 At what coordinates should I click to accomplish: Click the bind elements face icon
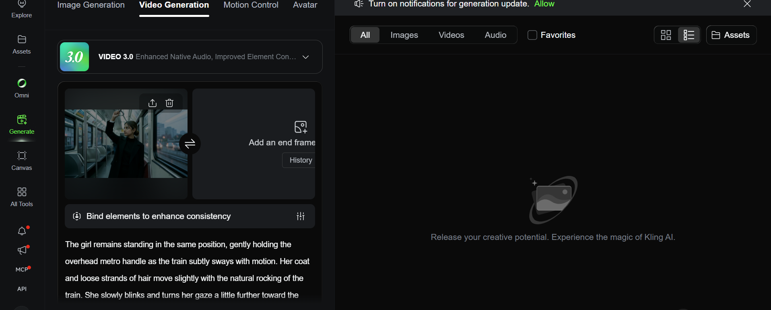77,216
